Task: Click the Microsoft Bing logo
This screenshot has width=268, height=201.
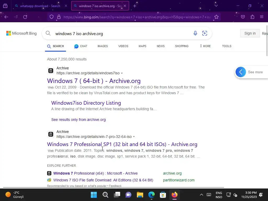Action: tap(21, 33)
